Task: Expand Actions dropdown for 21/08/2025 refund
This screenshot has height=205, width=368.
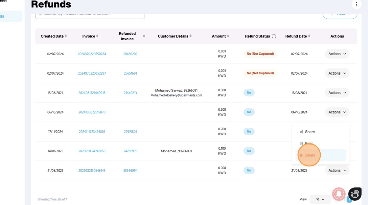Action: tap(337, 170)
